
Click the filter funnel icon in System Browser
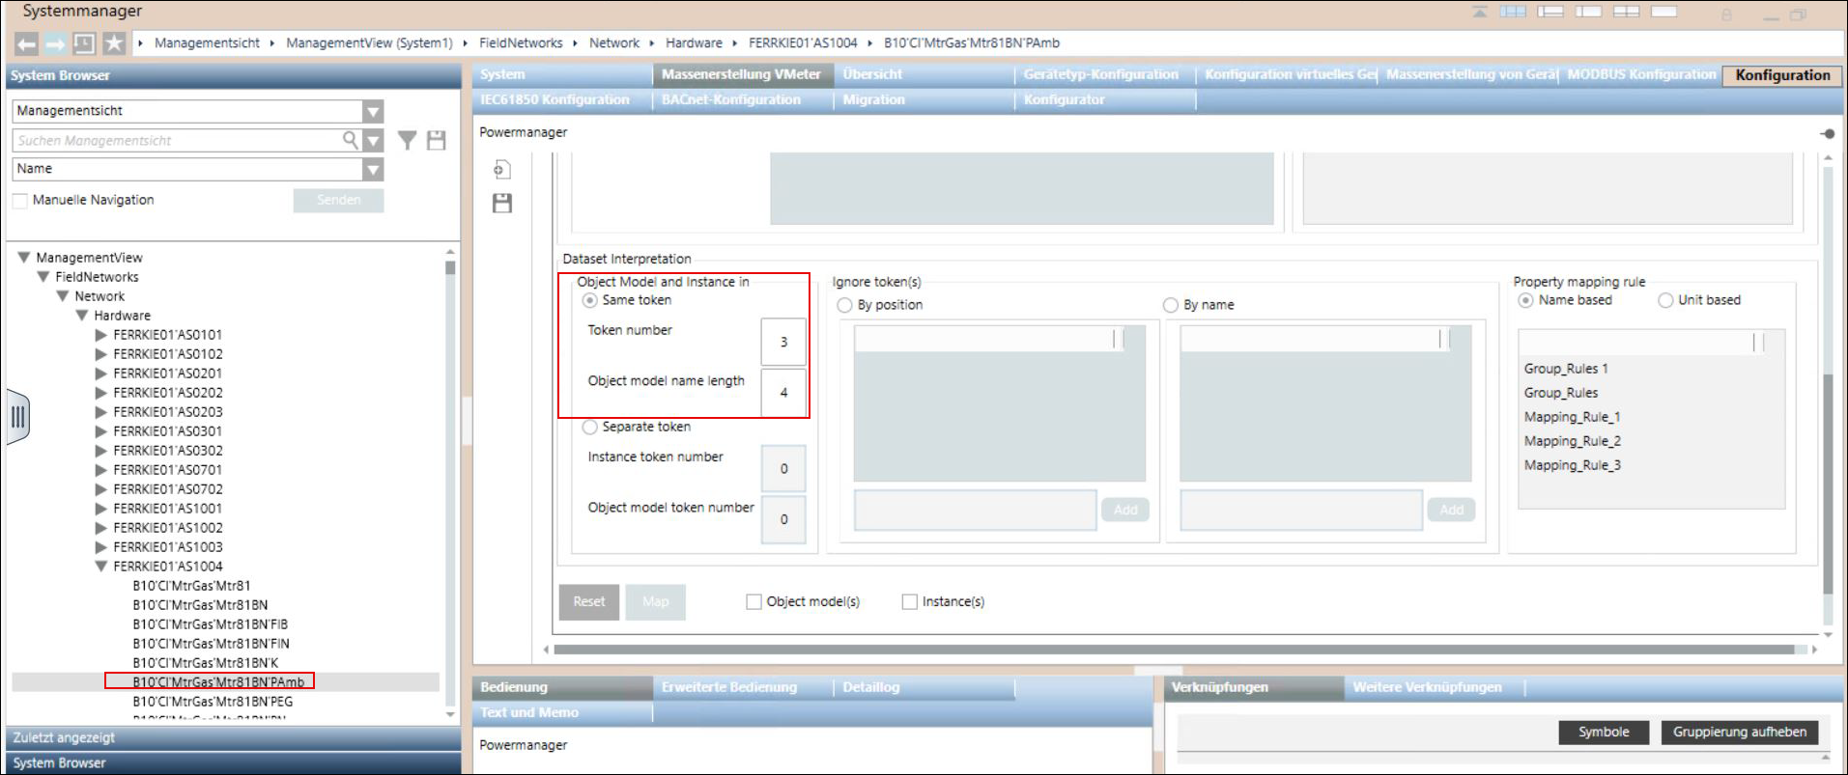coord(408,141)
